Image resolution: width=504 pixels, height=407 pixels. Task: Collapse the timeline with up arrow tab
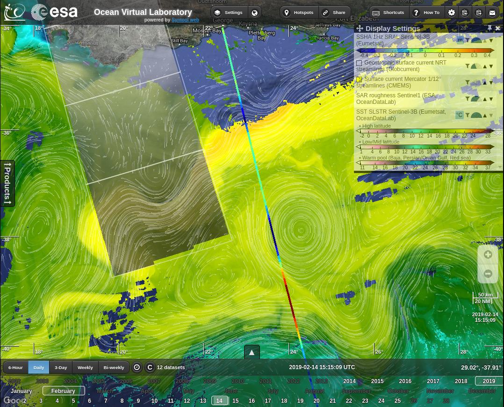pyautogui.click(x=252, y=352)
